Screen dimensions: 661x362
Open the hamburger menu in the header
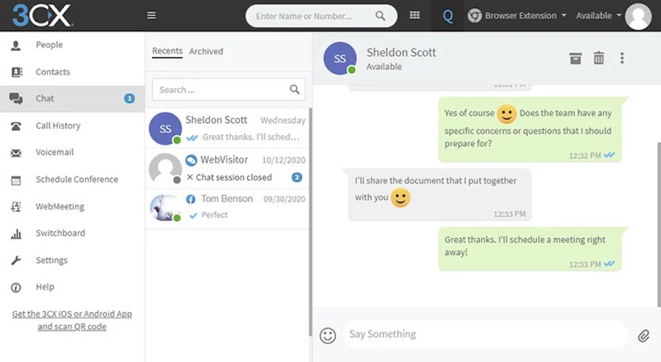pos(151,16)
